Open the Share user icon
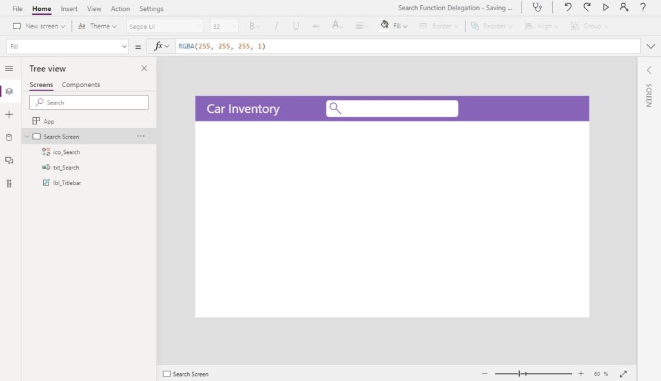Image resolution: width=661 pixels, height=381 pixels. point(624,8)
